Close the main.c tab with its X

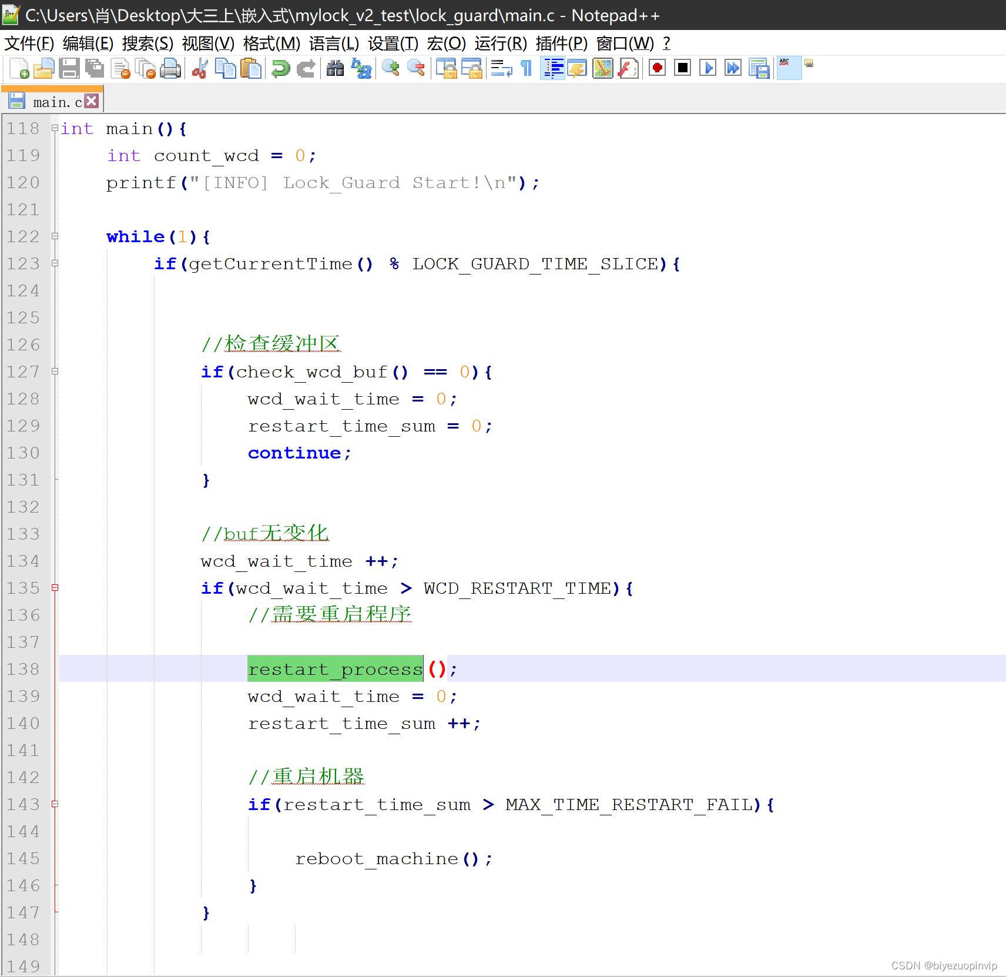(91, 101)
